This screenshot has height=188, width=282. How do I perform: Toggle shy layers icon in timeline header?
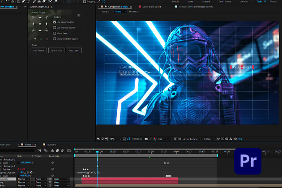[x=52, y=150]
